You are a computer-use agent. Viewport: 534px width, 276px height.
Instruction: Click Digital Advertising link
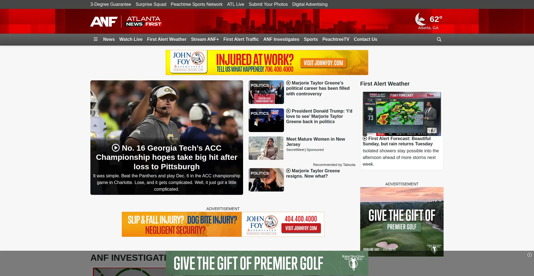click(x=310, y=4)
